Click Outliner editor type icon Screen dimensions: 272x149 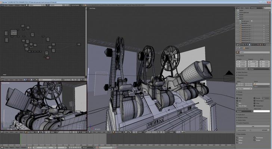coord(238,8)
